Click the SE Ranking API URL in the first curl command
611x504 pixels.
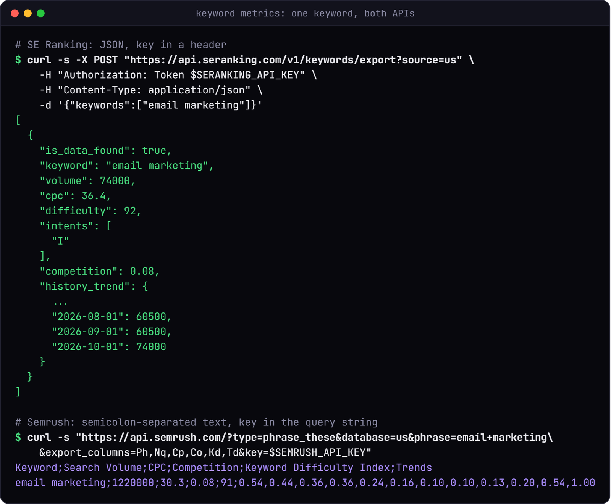(x=293, y=60)
